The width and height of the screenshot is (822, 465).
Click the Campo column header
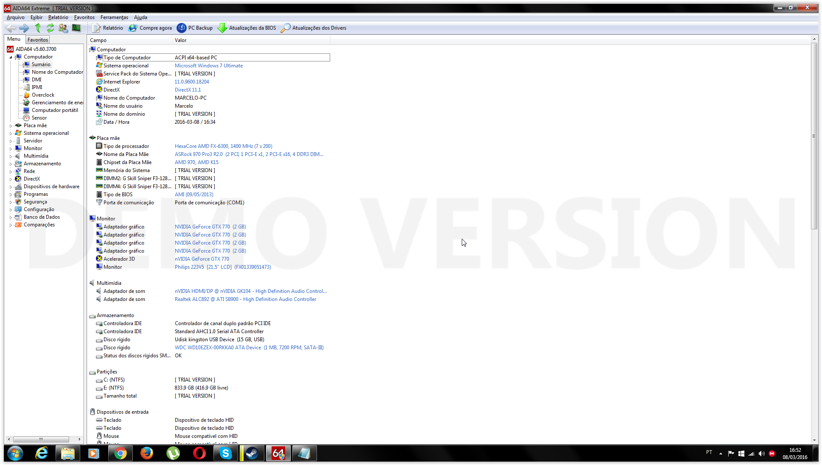129,40
